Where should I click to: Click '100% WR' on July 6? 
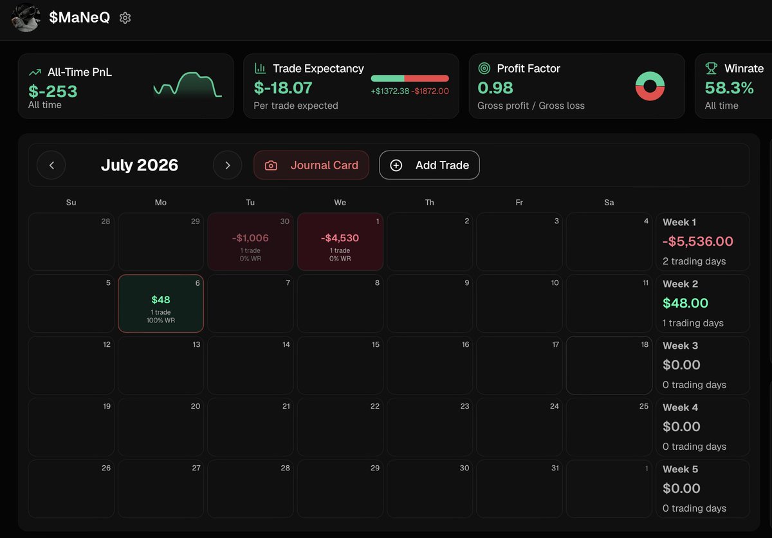(161, 320)
